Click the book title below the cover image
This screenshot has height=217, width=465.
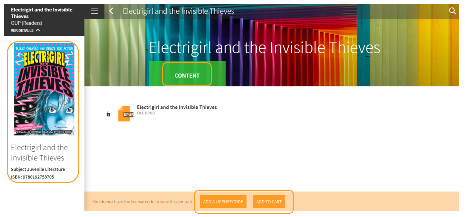pos(39,153)
